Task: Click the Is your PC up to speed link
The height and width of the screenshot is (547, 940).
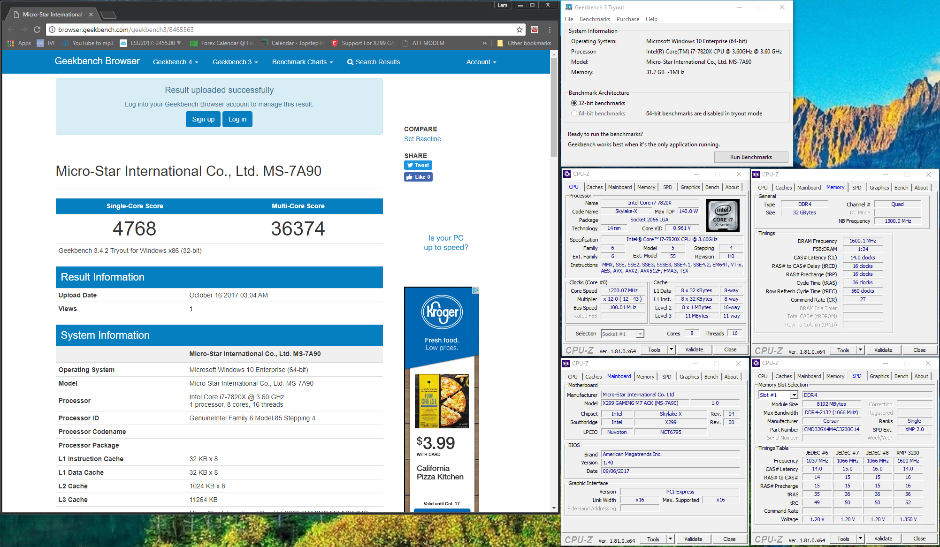Action: [446, 243]
